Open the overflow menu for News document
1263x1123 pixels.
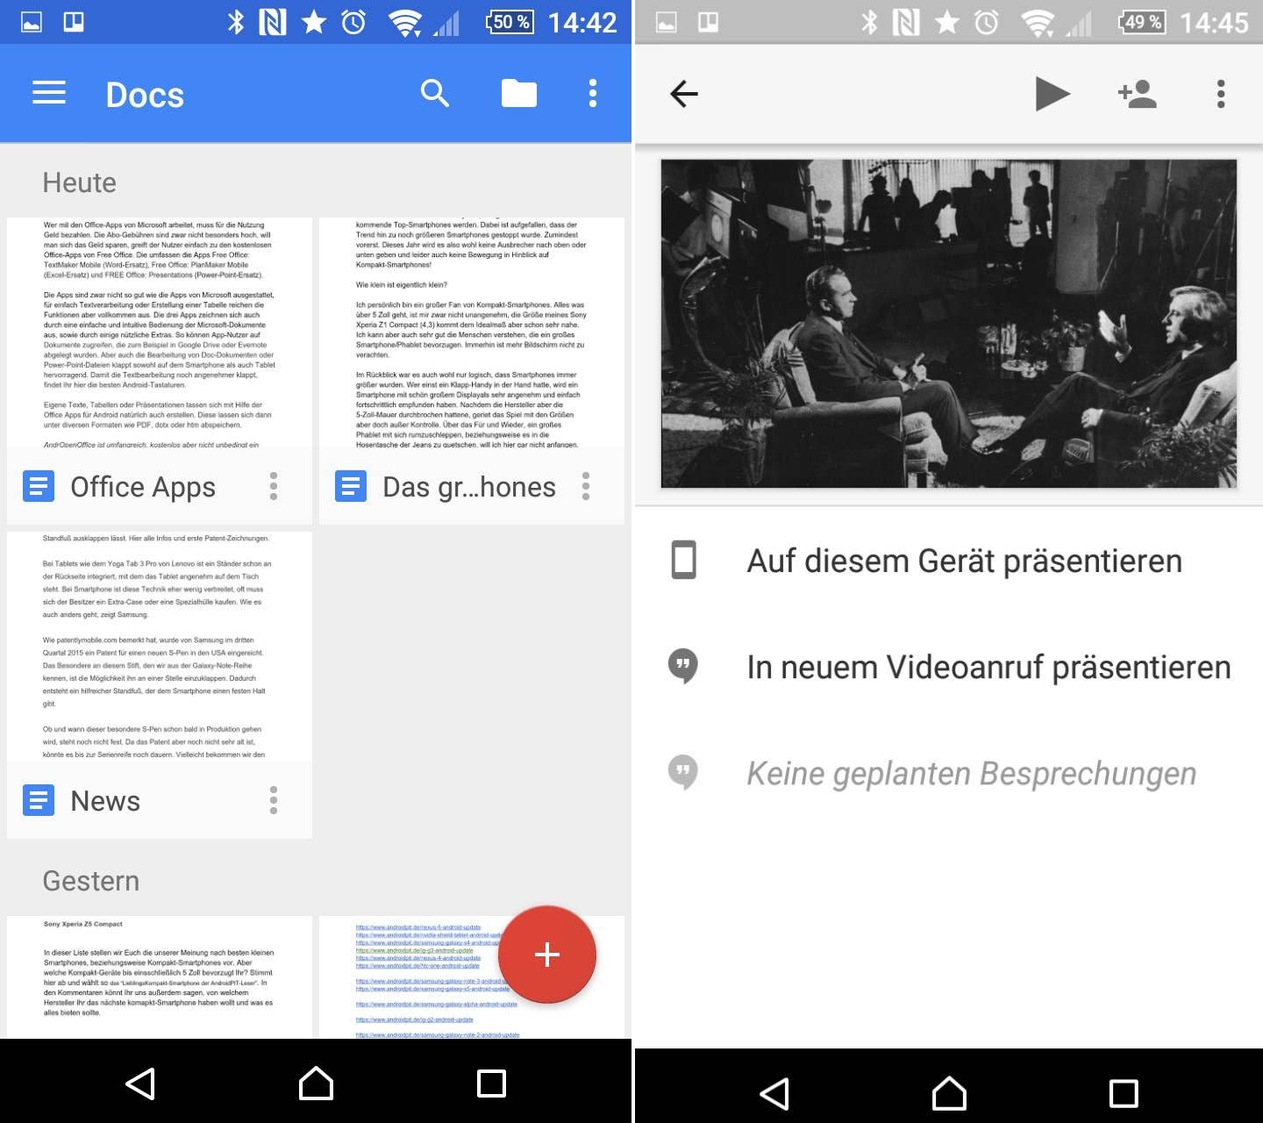(273, 799)
